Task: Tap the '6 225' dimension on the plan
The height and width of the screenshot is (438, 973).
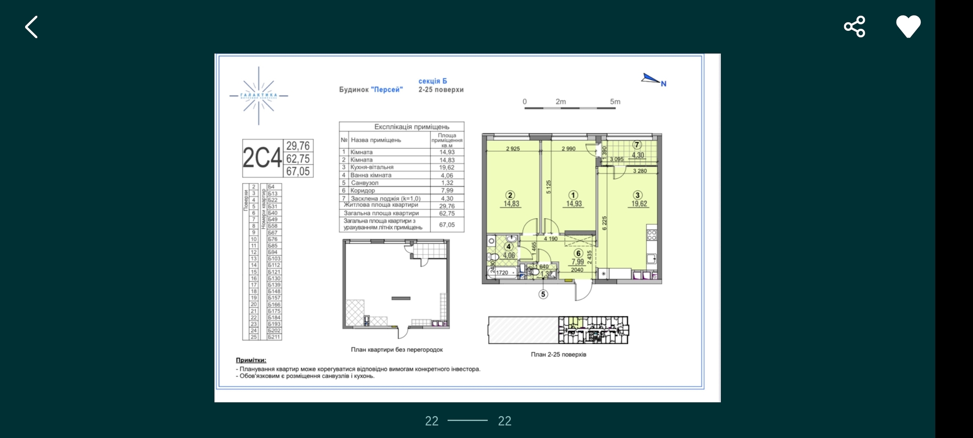Action: click(x=604, y=223)
